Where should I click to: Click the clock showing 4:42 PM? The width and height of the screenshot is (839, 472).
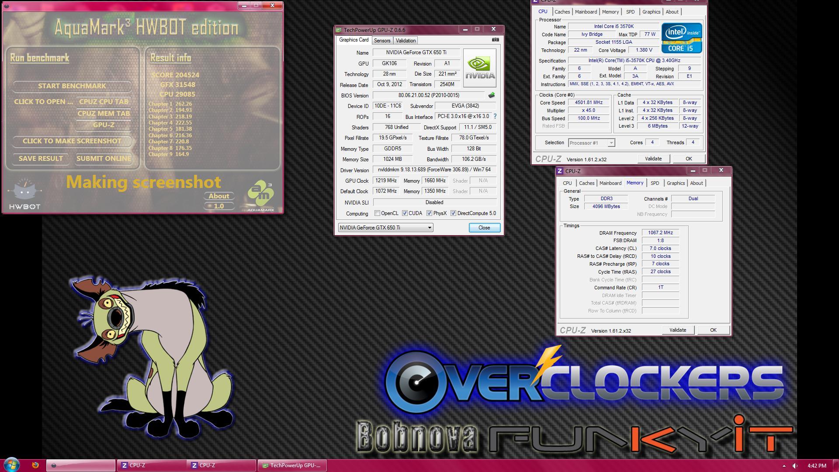coord(817,466)
